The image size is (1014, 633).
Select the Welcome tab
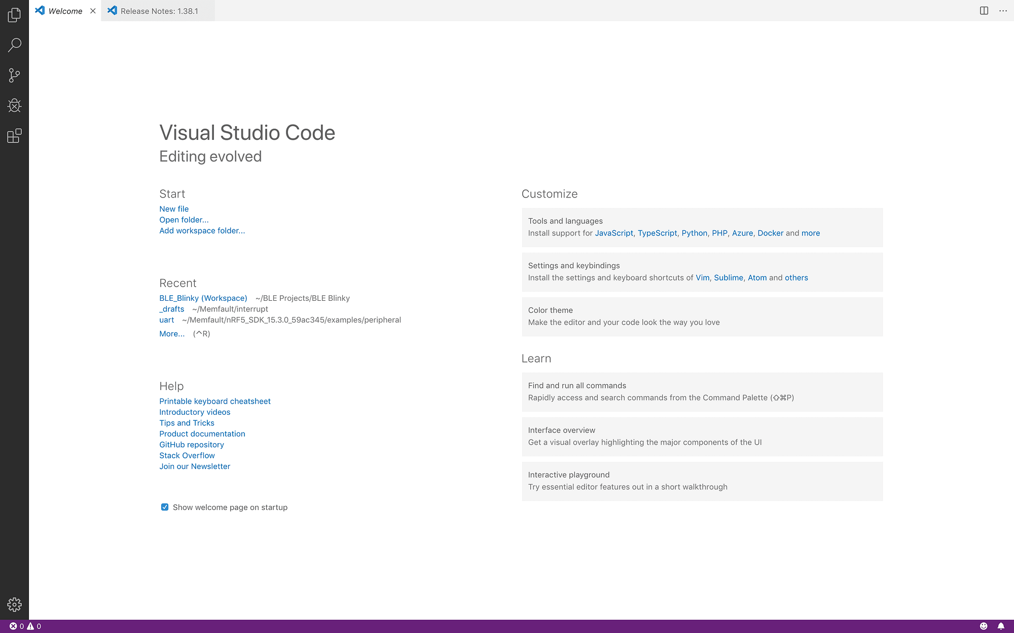click(x=66, y=11)
